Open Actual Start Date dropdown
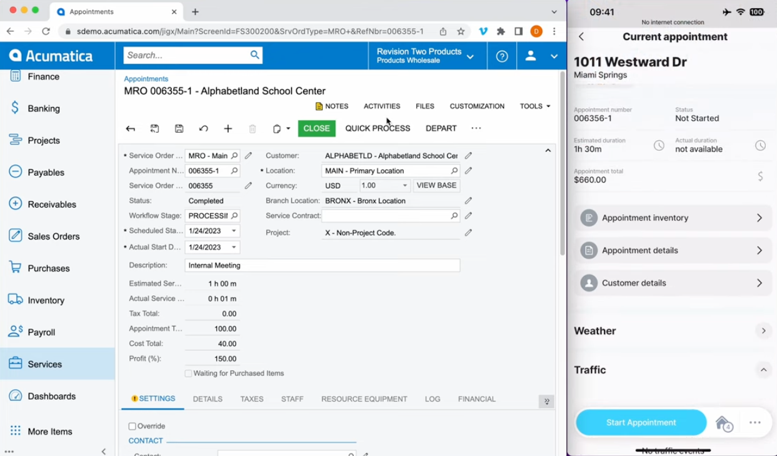777x456 pixels. (x=234, y=247)
